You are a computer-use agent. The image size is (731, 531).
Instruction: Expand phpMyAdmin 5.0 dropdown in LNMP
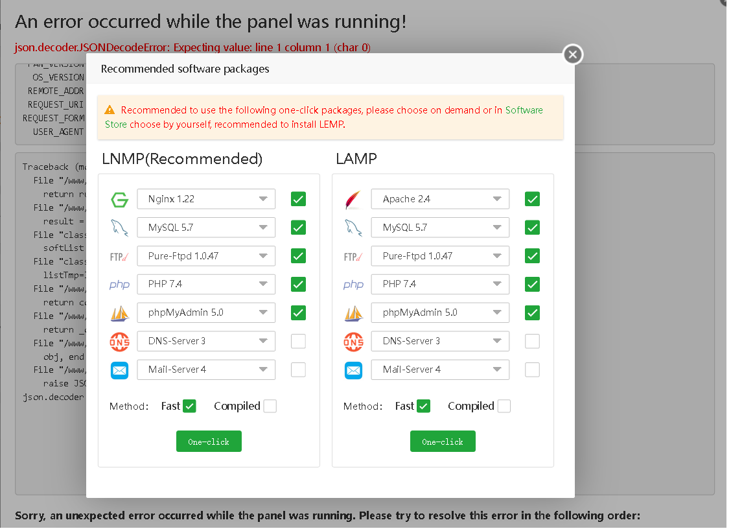206,313
